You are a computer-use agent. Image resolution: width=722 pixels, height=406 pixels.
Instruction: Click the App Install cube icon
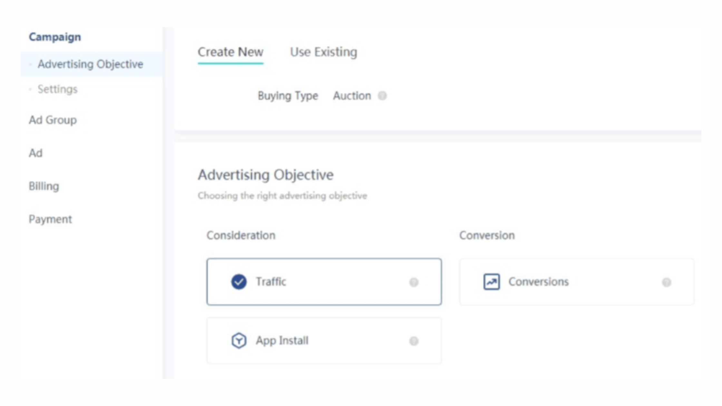[239, 340]
